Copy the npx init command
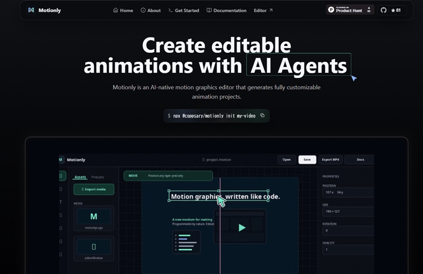The image size is (423, 274). (x=262, y=115)
